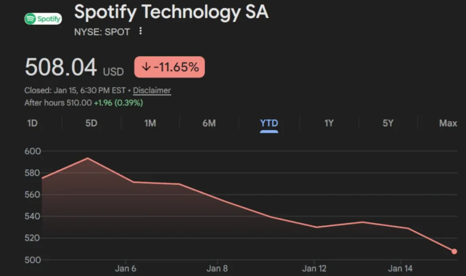Switch to the 6M range
466x276 pixels.
pos(209,123)
